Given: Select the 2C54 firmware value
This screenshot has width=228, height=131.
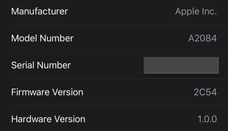Looking at the screenshot, I should [205, 92].
